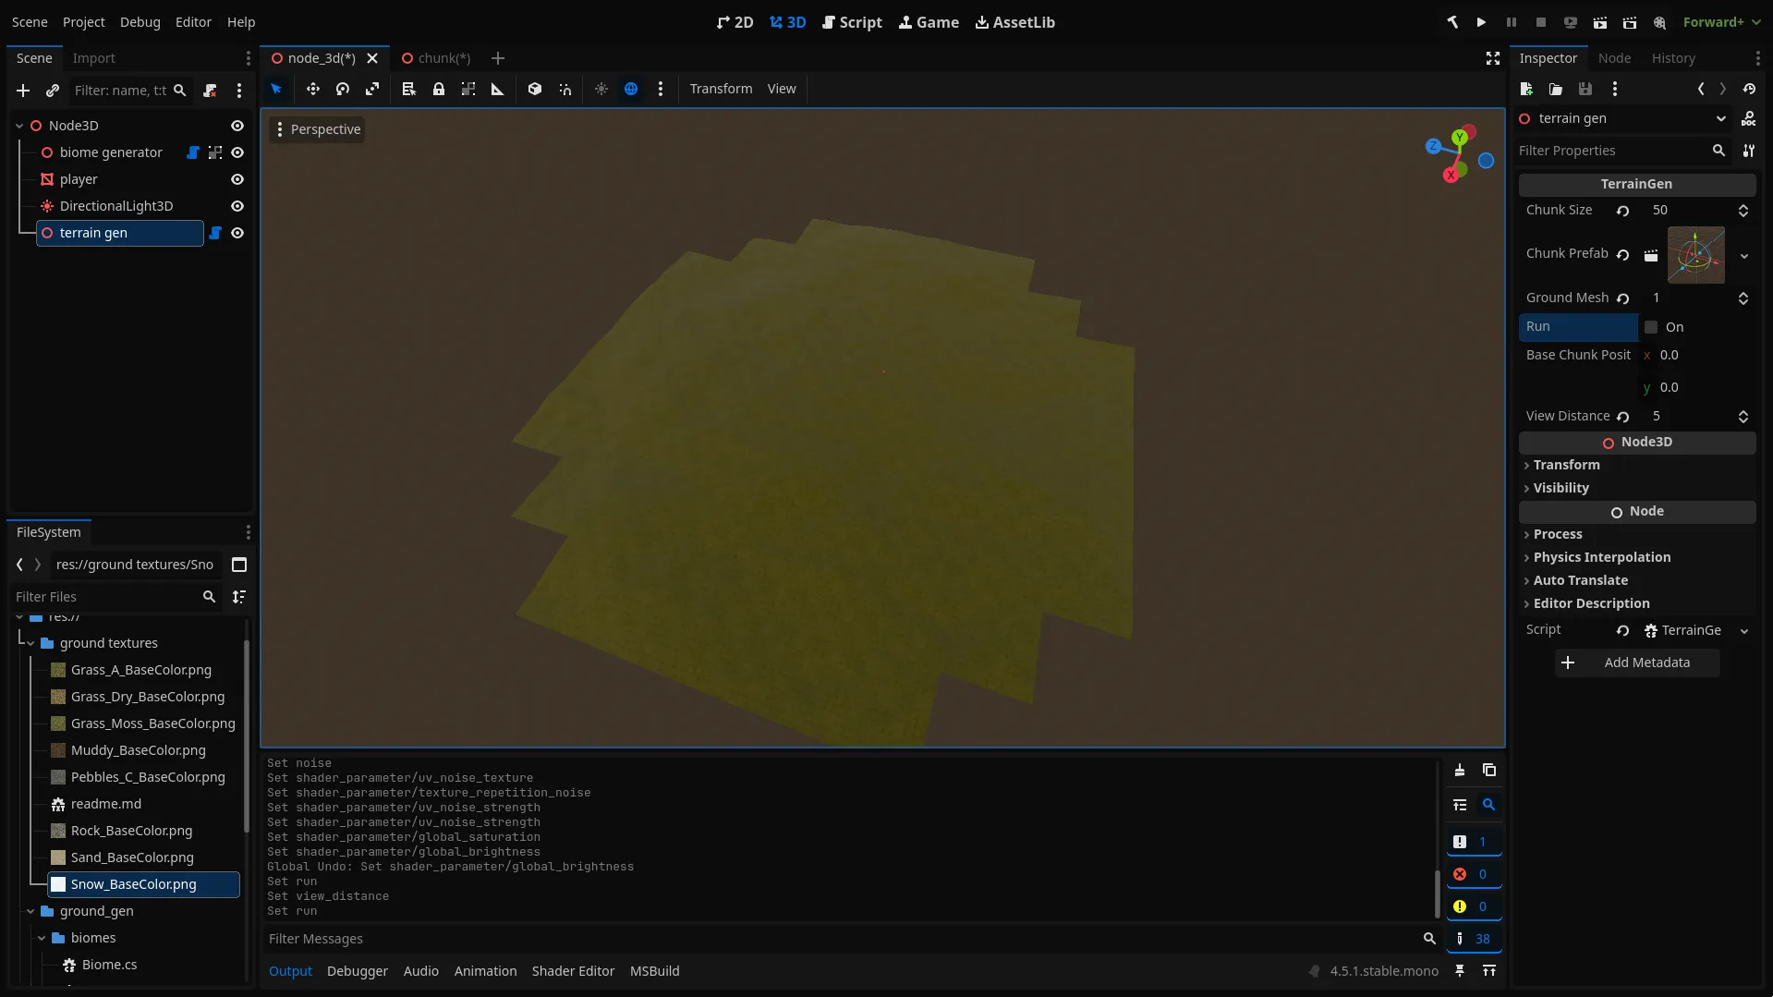The width and height of the screenshot is (1773, 997).
Task: Open the Chunk Prefab dropdown
Action: [x=1743, y=255]
